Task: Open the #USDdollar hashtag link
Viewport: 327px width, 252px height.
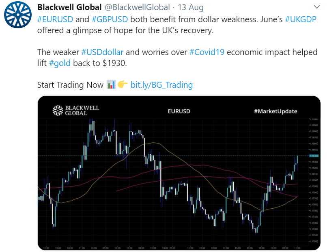Action: click(102, 52)
